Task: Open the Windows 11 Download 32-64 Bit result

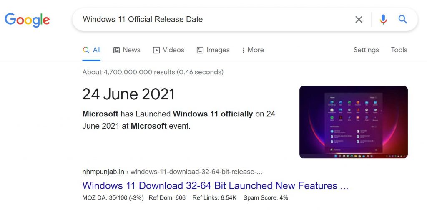Action: pos(215,185)
